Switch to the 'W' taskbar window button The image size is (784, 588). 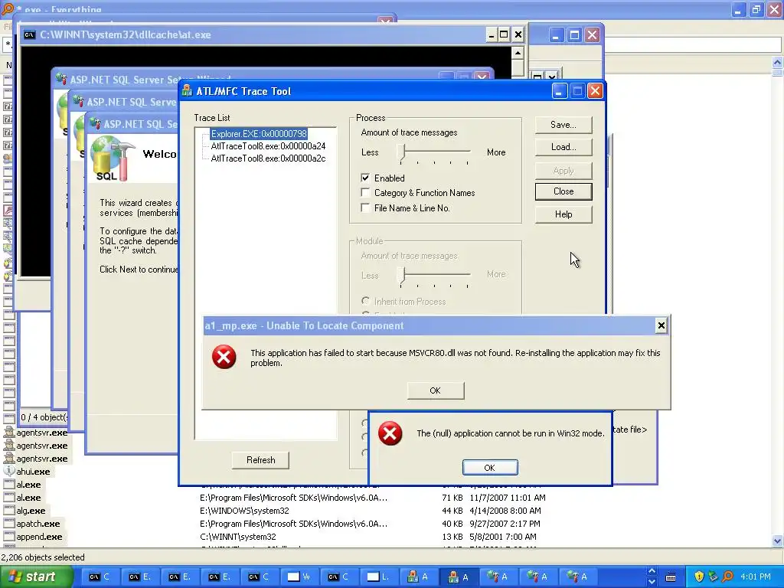[300, 577]
